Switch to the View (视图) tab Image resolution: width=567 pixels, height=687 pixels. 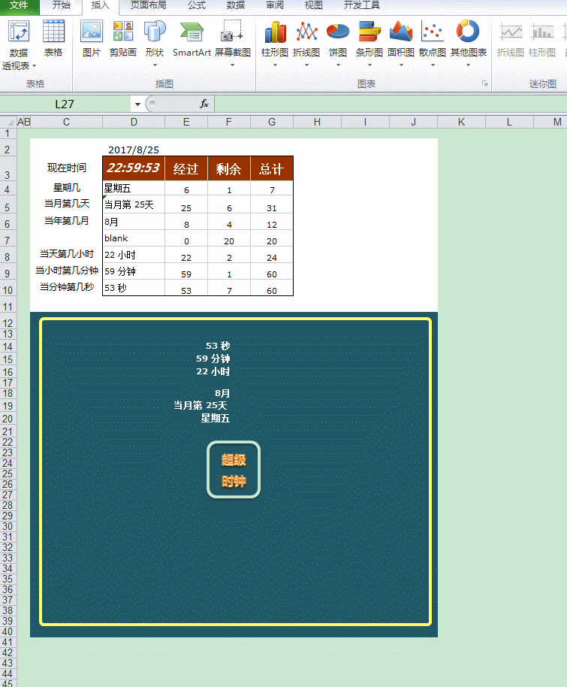coord(313,6)
